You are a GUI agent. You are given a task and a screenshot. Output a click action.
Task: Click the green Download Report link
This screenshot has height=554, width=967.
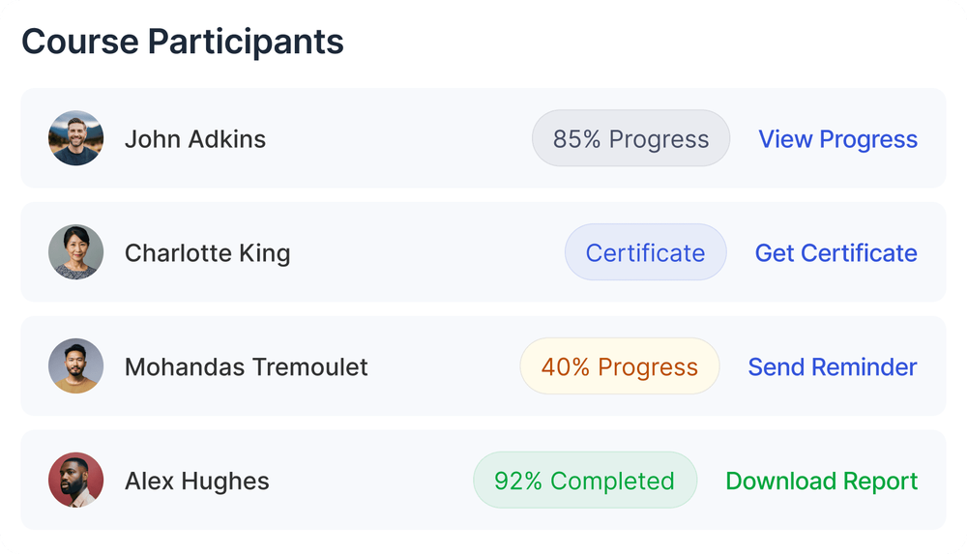click(821, 481)
